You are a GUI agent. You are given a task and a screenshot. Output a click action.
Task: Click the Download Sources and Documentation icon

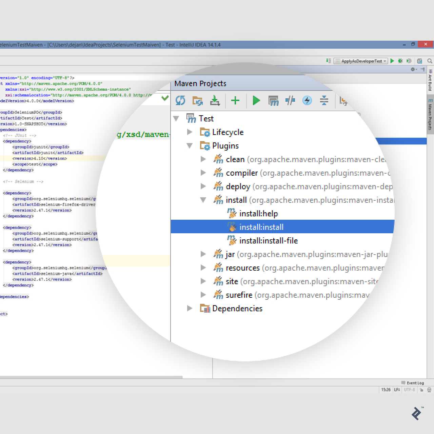point(215,101)
